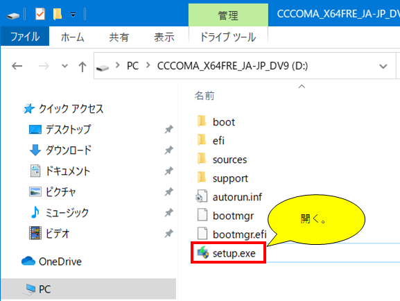Screen dimensions: 400x301
Task: Click the OneDrive cloud icon
Action: pos(28,261)
